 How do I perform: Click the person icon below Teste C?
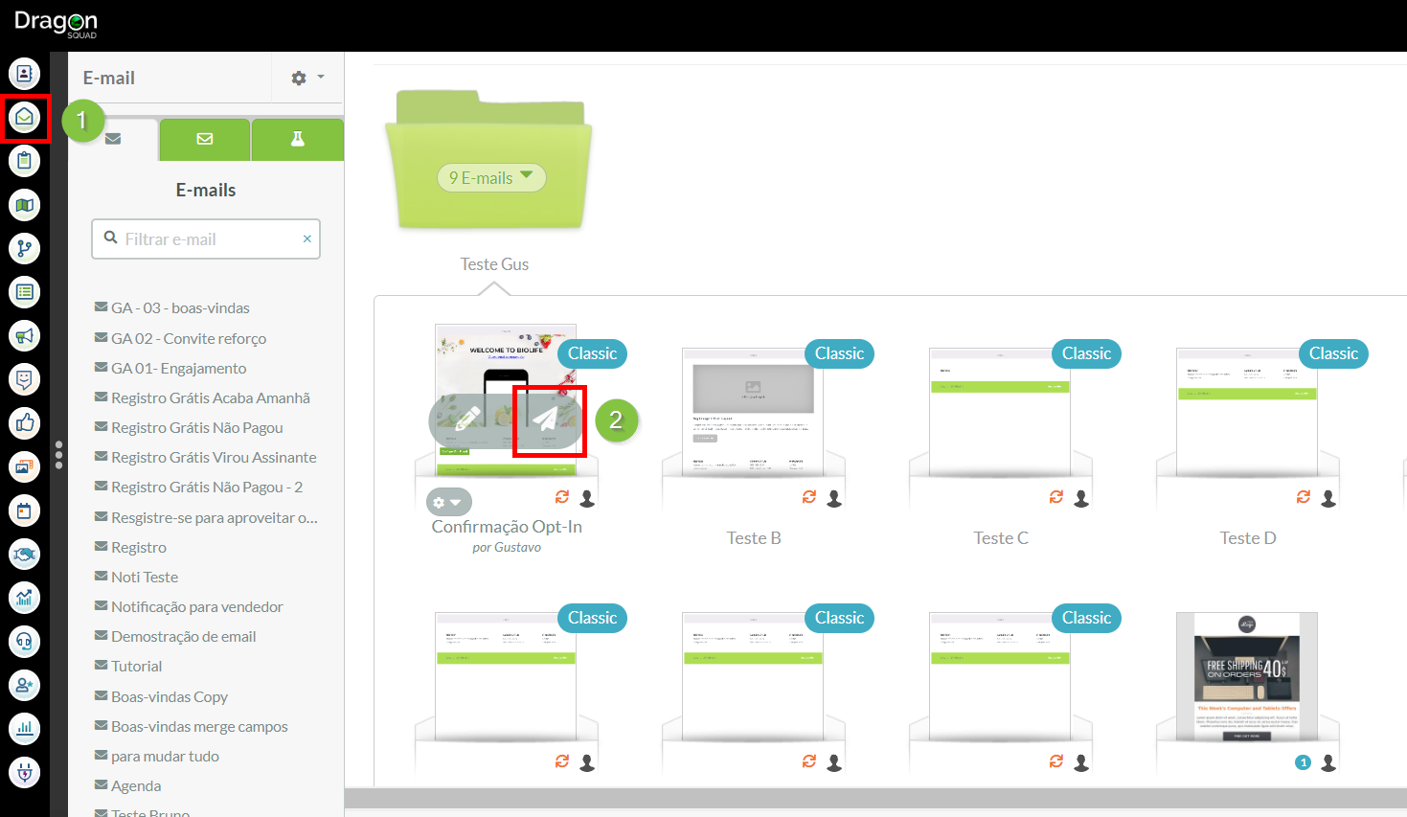[1080, 497]
